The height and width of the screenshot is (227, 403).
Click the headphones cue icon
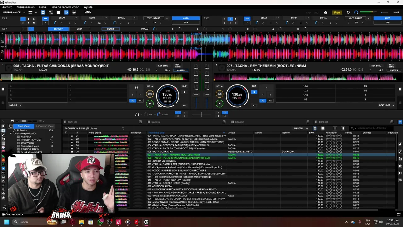(137, 114)
